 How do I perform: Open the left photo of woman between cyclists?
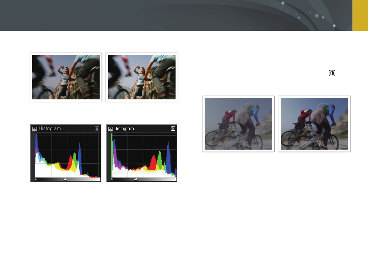[66, 77]
